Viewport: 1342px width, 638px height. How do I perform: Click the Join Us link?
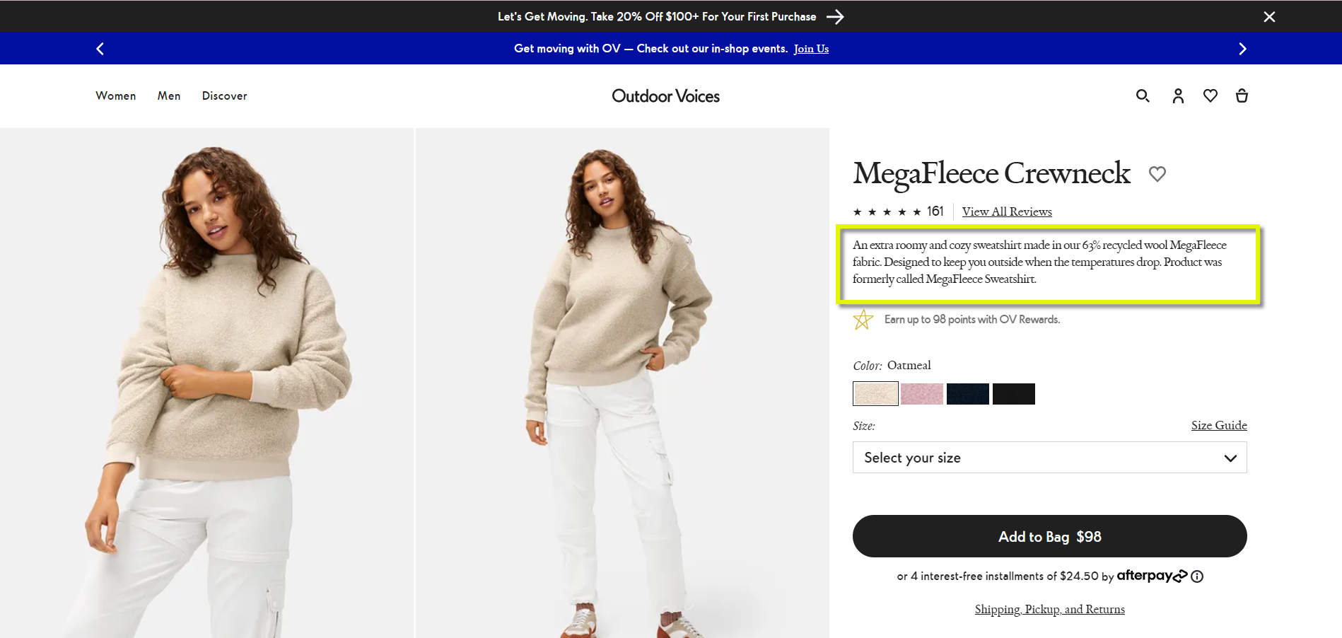click(811, 49)
